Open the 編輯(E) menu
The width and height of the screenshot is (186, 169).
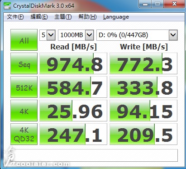tap(39, 17)
